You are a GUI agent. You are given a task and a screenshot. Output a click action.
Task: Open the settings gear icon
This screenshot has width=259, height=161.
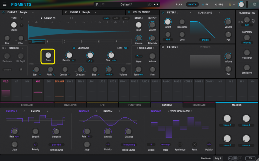click(x=254, y=5)
